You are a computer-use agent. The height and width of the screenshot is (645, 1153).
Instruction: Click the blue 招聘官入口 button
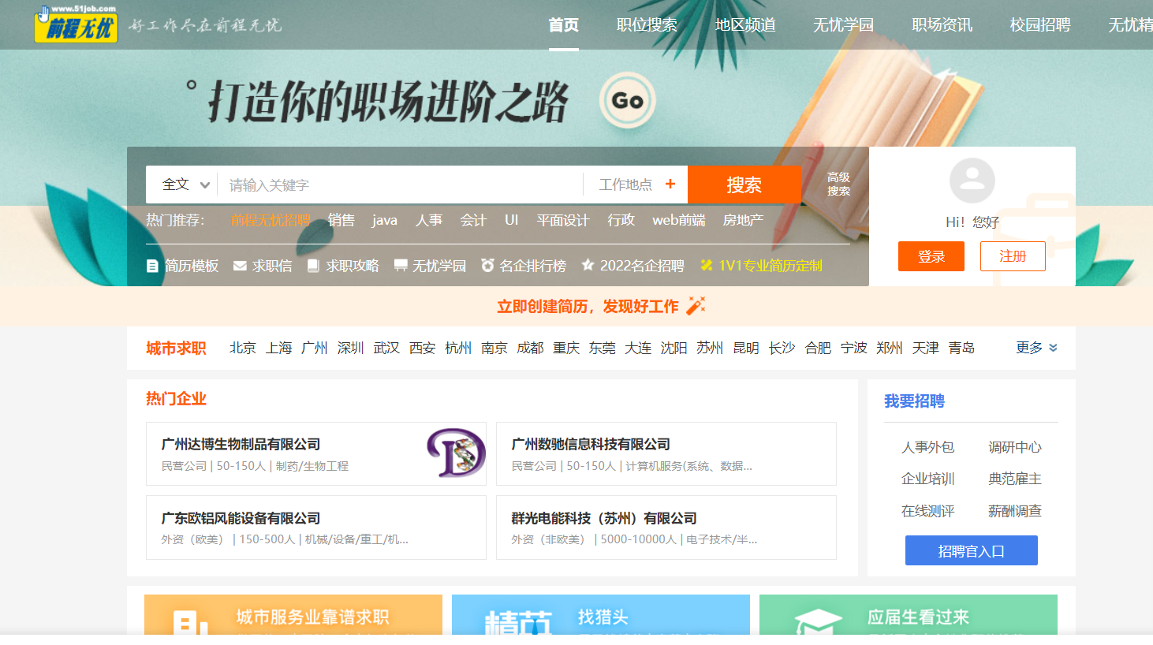coord(971,550)
